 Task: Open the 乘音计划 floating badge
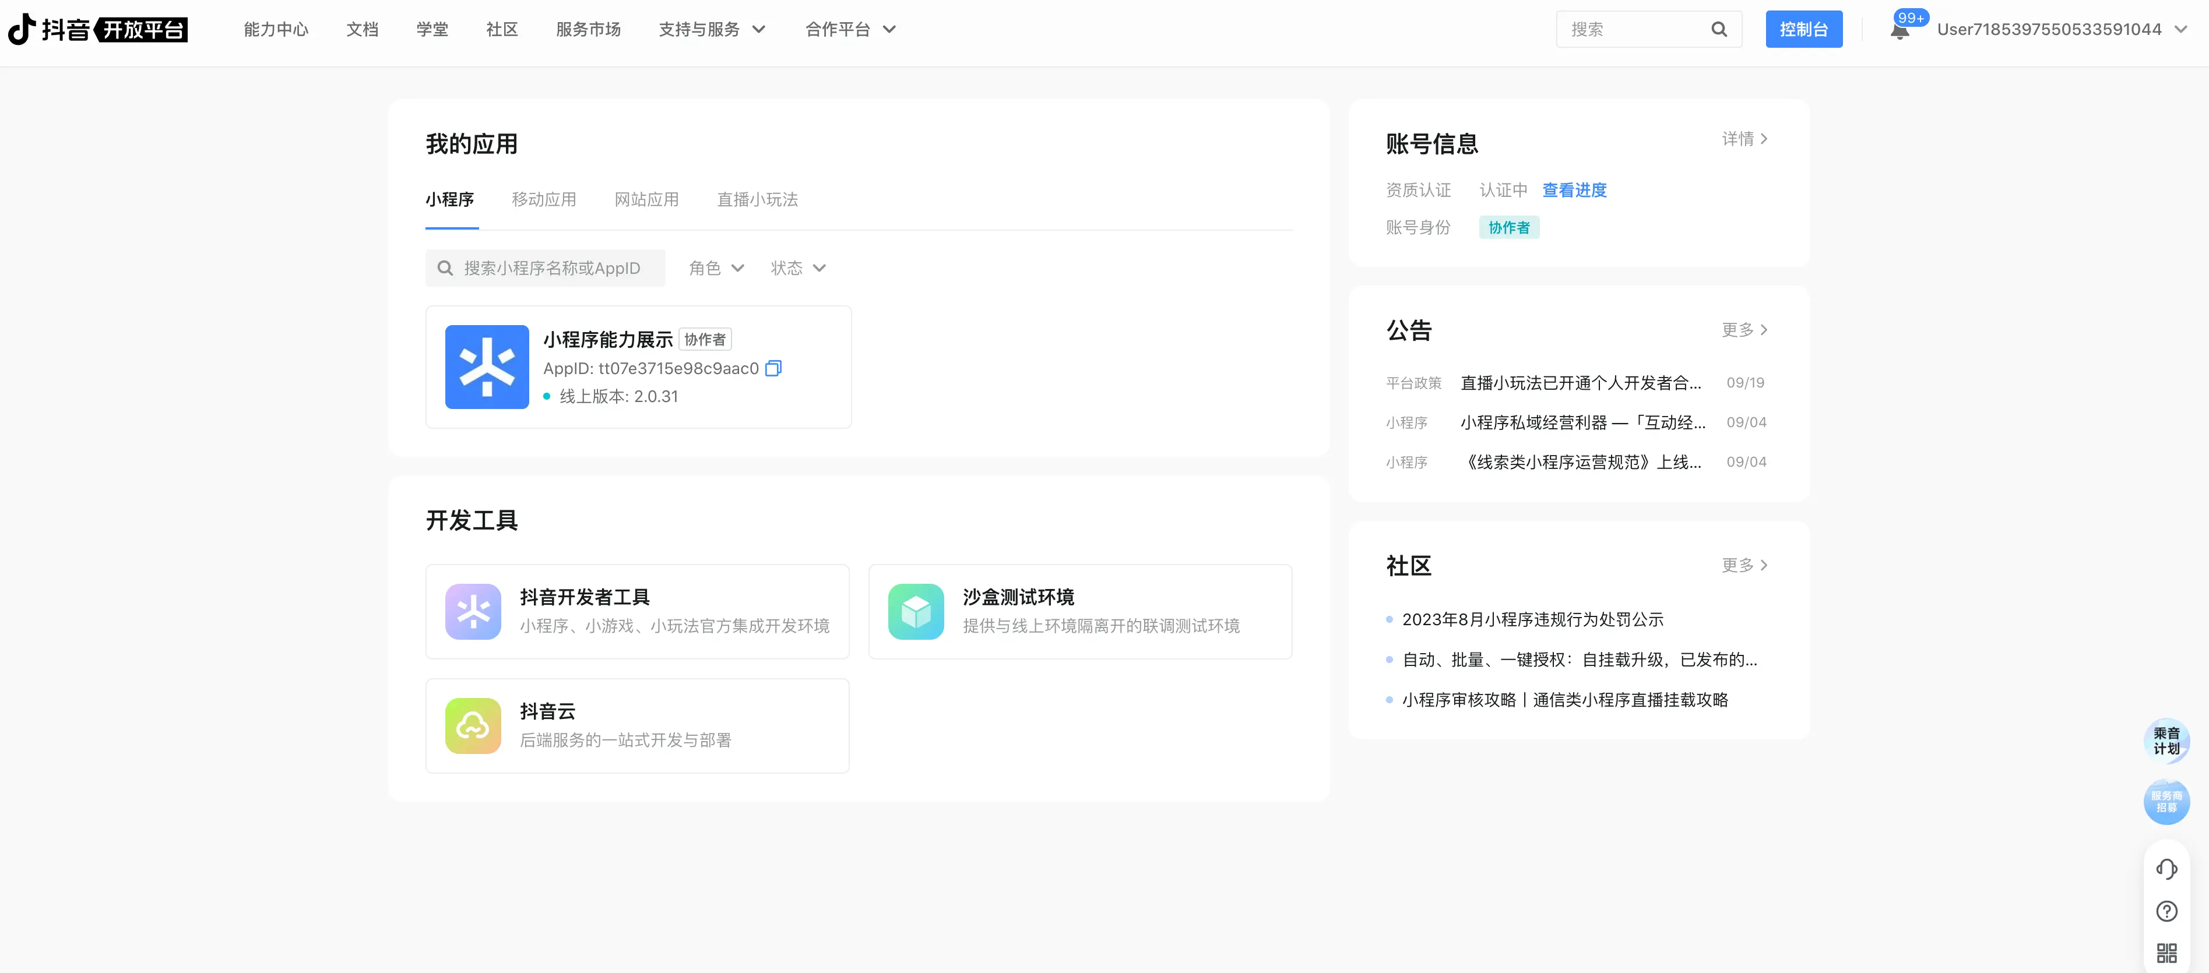point(2166,741)
